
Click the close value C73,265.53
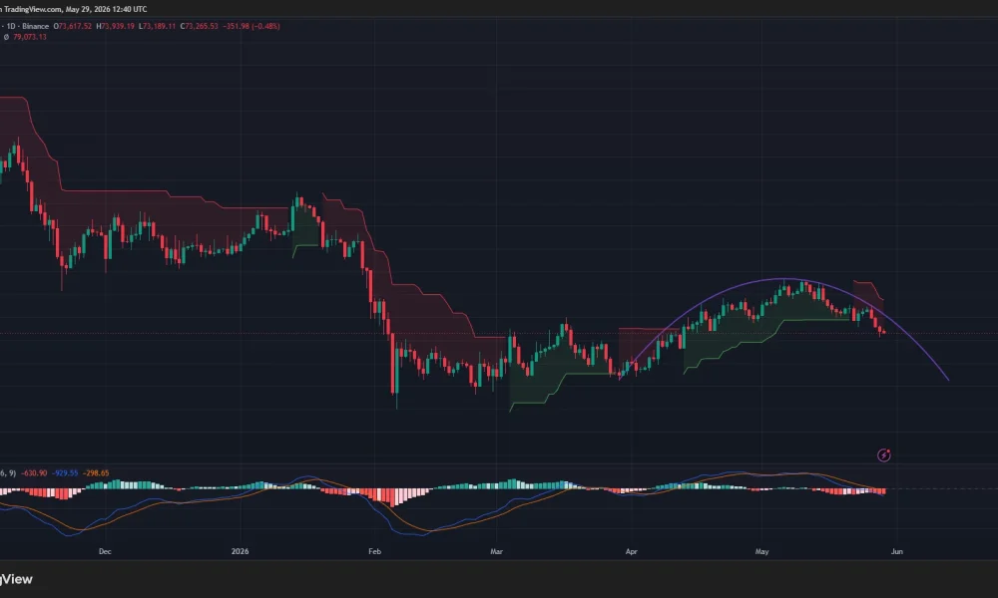[200, 26]
